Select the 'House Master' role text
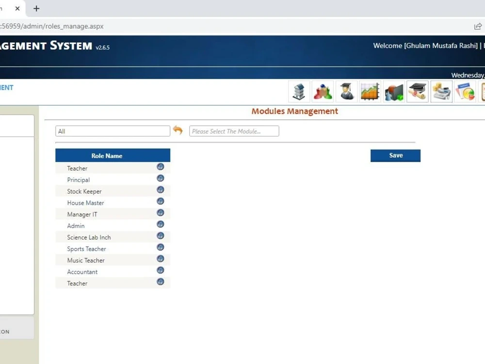This screenshot has width=485, height=364. click(x=85, y=203)
